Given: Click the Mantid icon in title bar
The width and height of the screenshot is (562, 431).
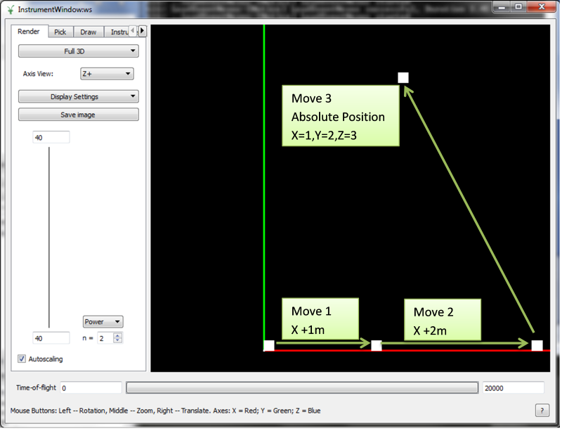Looking at the screenshot, I should pos(10,11).
